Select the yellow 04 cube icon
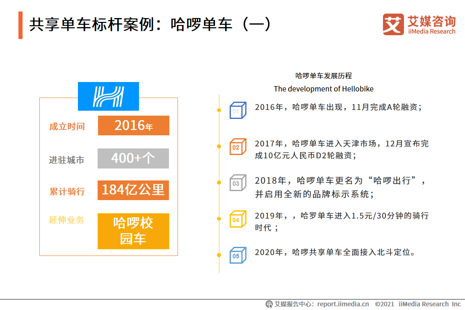The height and width of the screenshot is (310, 465). click(x=238, y=219)
